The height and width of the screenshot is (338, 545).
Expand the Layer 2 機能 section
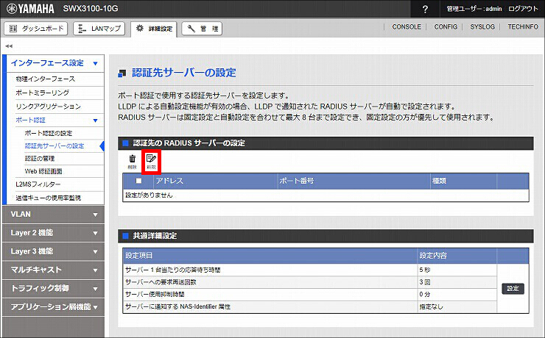pos(53,233)
